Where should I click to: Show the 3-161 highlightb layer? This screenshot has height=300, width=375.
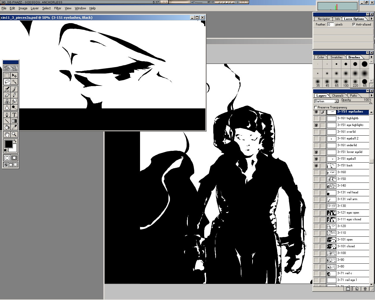point(316,119)
